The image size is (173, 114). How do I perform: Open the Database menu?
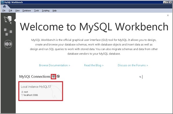pos(26,11)
